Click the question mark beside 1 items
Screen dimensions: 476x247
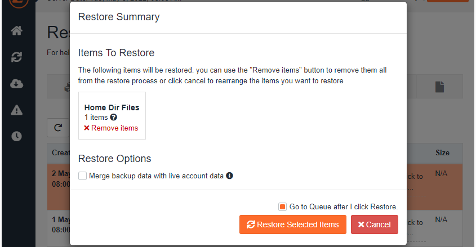pyautogui.click(x=114, y=117)
